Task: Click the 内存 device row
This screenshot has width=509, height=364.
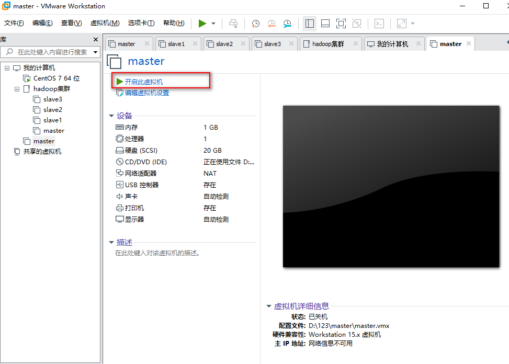Action: [185, 128]
